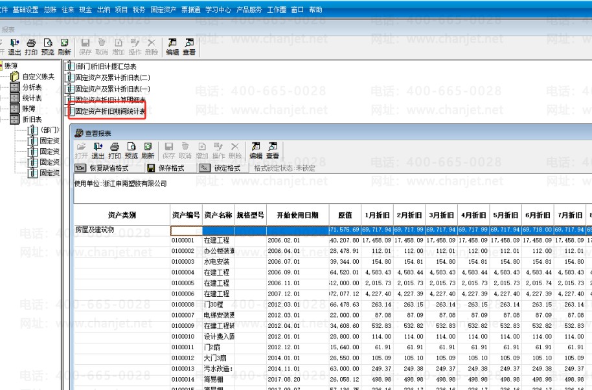592x390 pixels.
Task: Click Preview (预览) icon in 查看报表 window
Action: [131, 151]
